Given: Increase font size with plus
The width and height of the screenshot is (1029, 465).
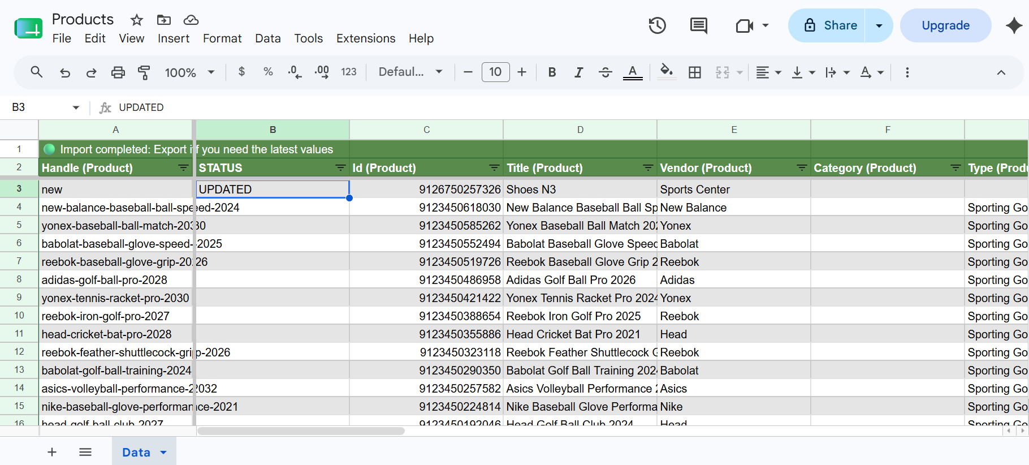Looking at the screenshot, I should 522,72.
